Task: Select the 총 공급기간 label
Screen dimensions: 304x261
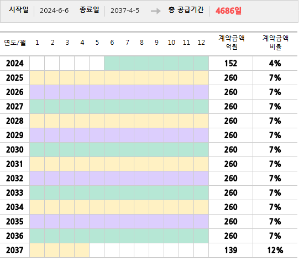Action: [186, 10]
